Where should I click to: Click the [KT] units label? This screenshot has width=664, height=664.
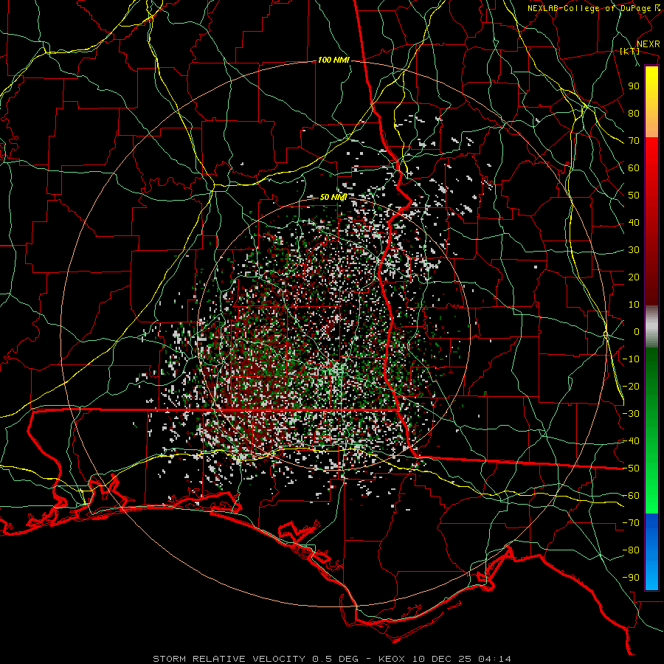(629, 52)
